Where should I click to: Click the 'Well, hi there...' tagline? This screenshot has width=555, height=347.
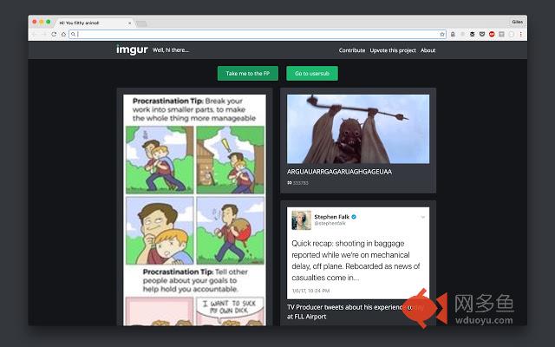[171, 50]
